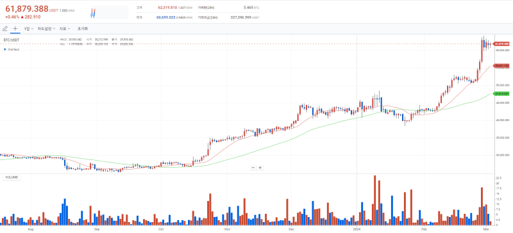The width and height of the screenshot is (513, 233).
Task: Click the VOLUME indicator label
Action: coord(12,177)
